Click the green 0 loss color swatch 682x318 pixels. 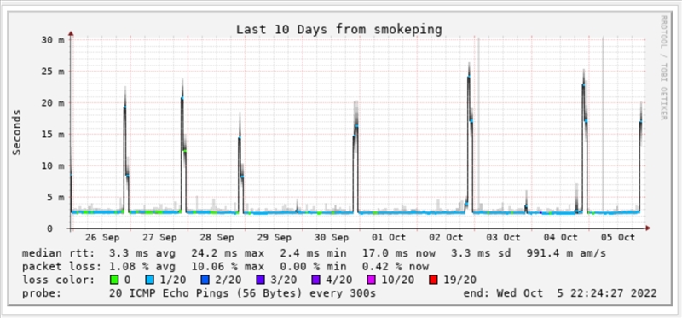114,280
